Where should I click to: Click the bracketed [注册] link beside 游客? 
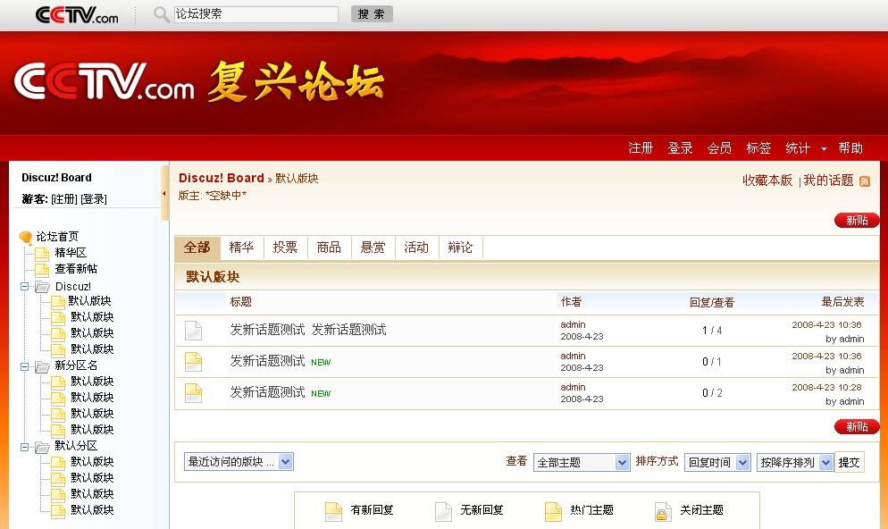click(64, 198)
